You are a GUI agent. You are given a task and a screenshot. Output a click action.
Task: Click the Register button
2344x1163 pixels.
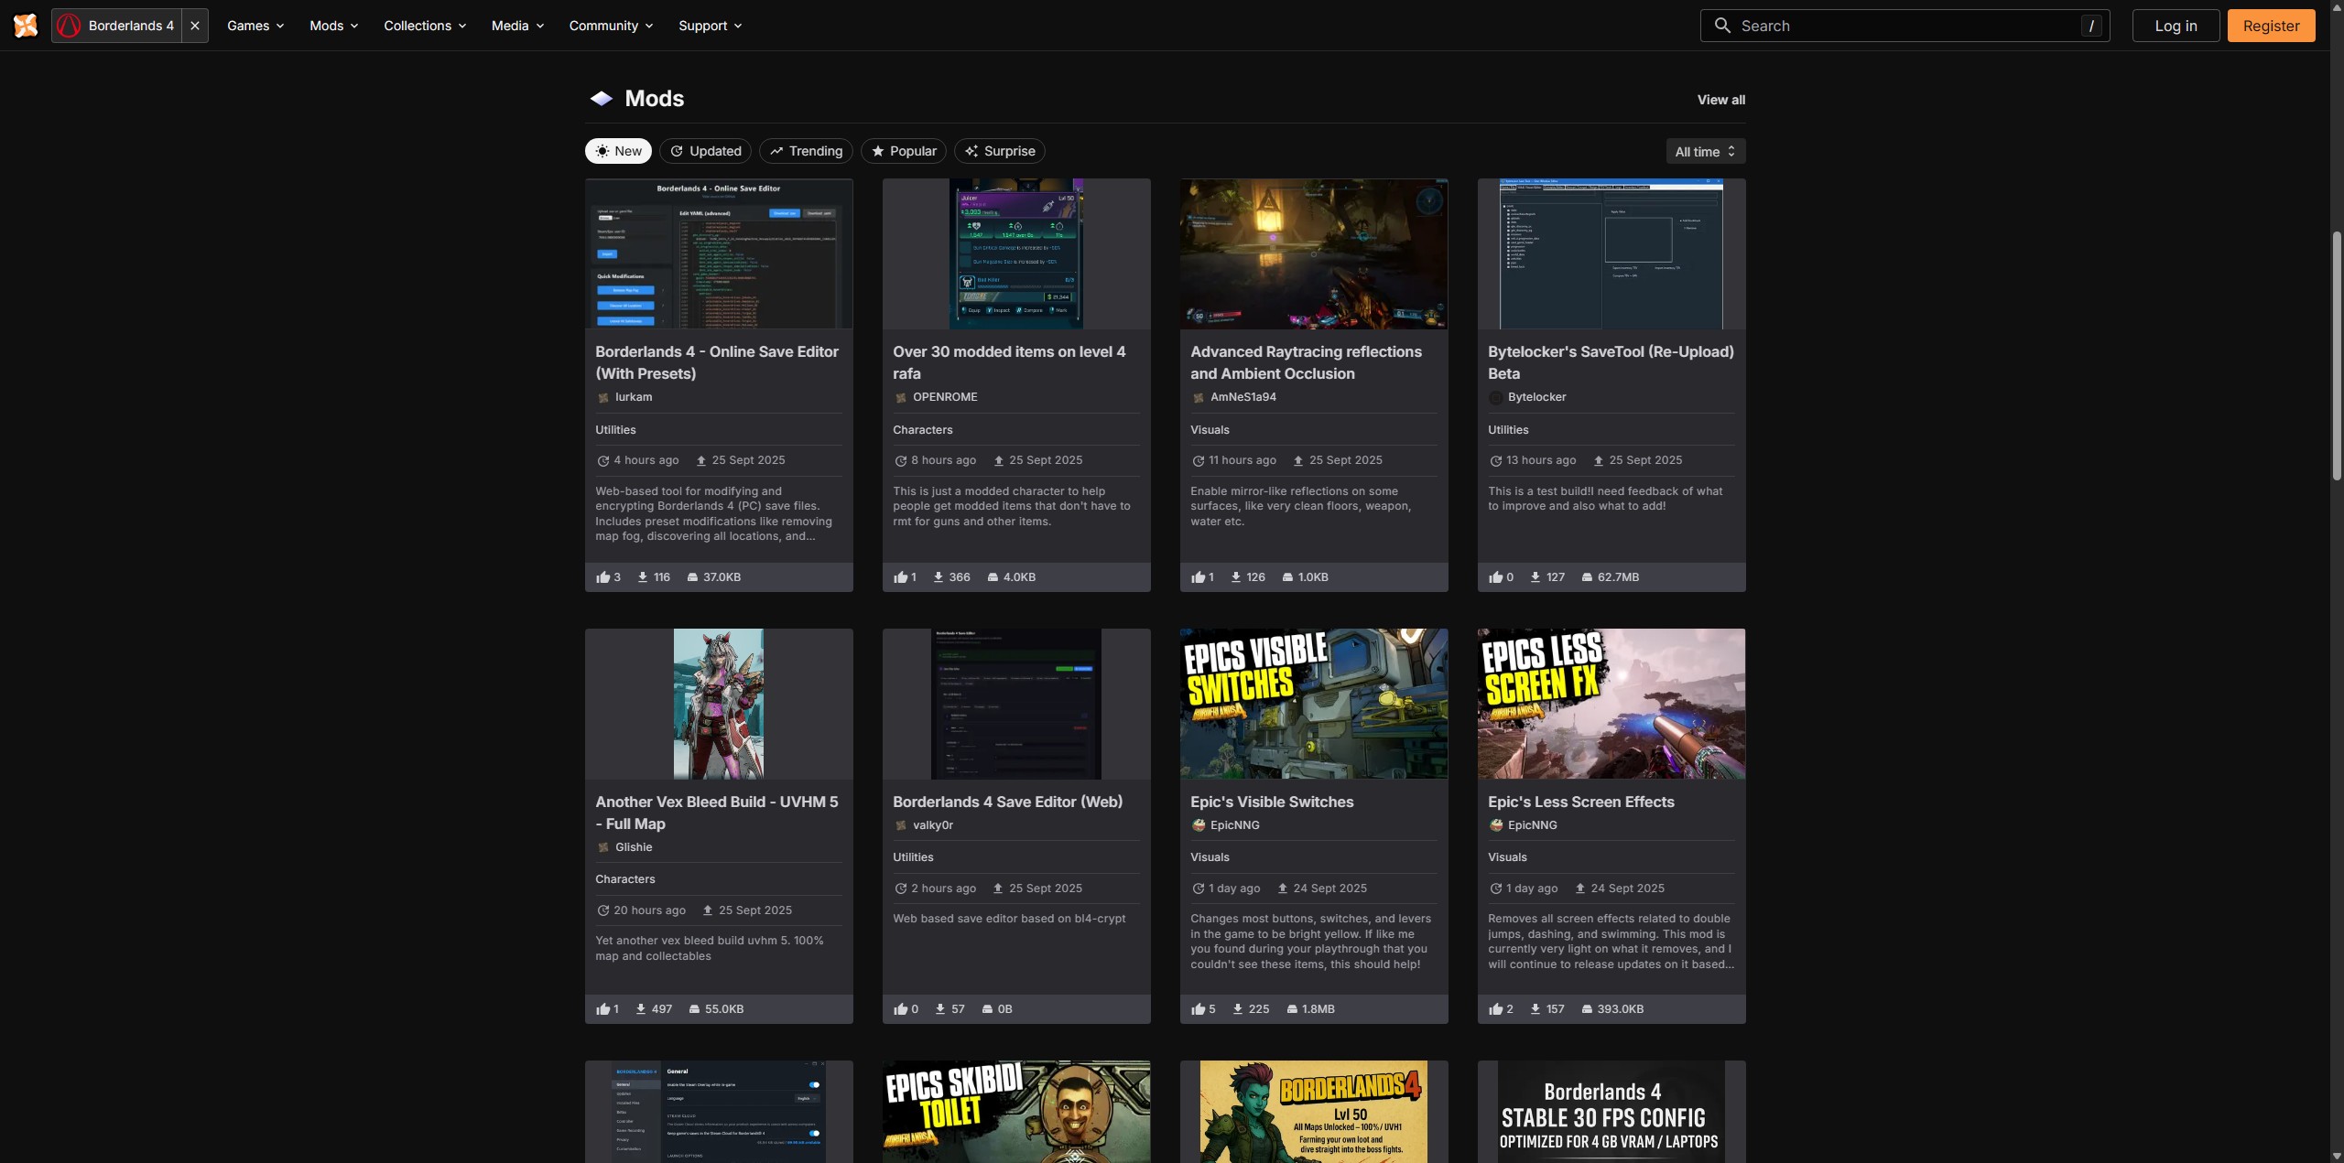[2271, 26]
